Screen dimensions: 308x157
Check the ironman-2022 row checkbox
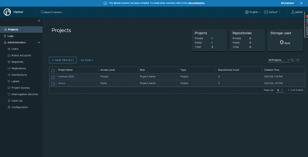[53, 77]
